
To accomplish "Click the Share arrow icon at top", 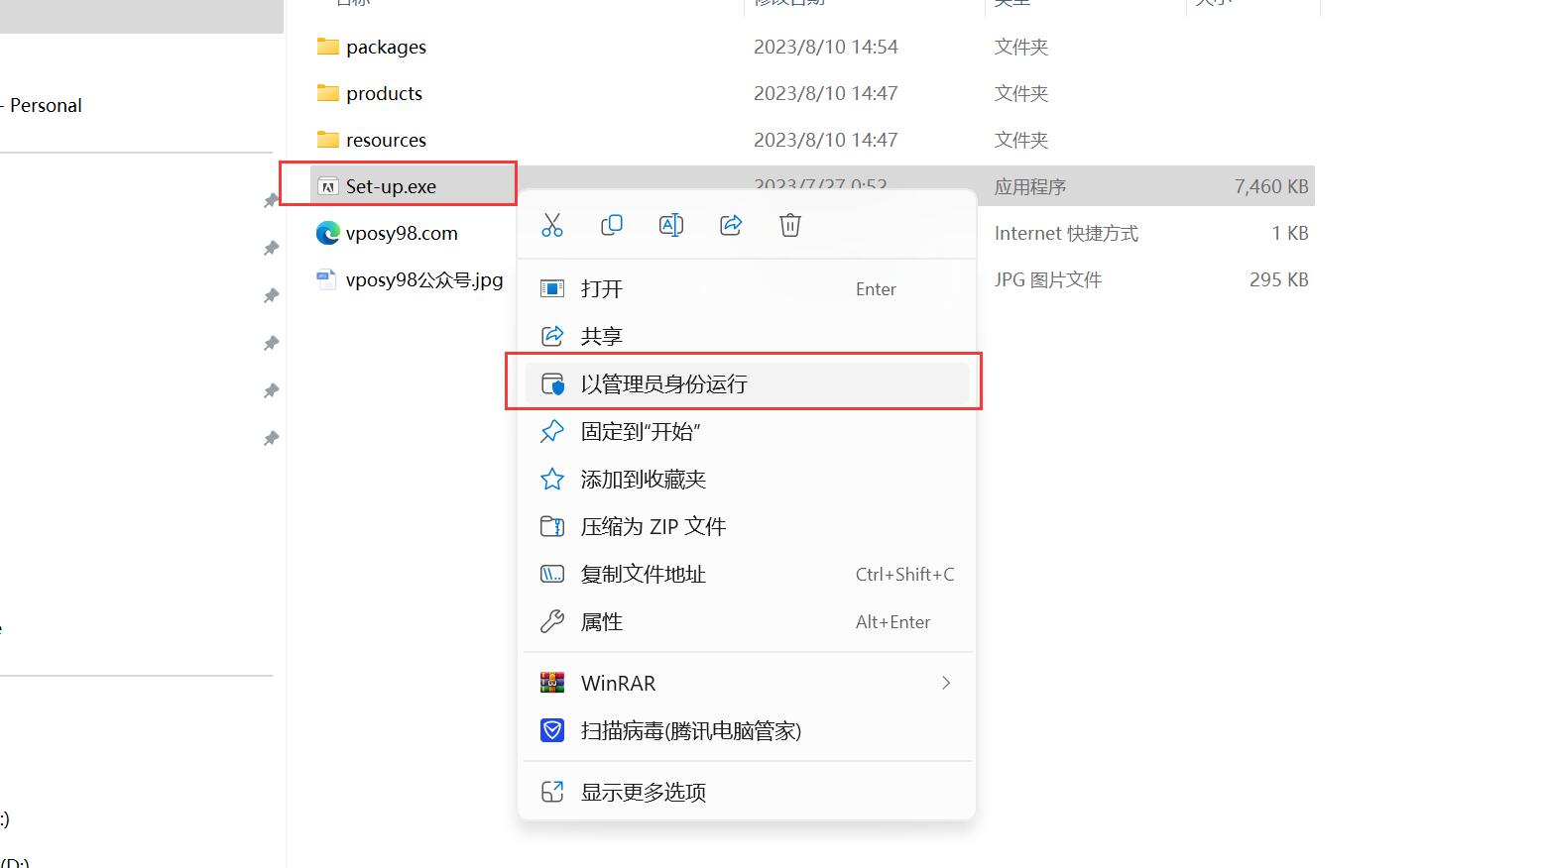I will click(731, 225).
